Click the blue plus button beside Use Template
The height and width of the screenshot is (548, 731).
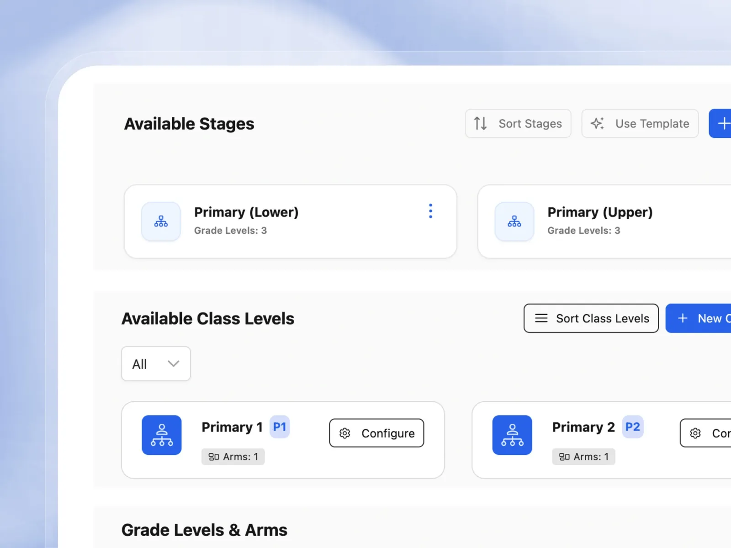click(x=720, y=123)
